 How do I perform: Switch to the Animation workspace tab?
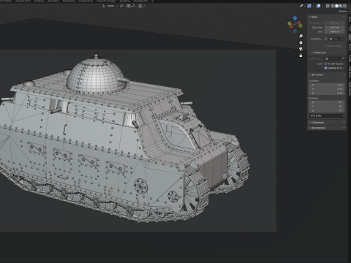tap(53, 1)
